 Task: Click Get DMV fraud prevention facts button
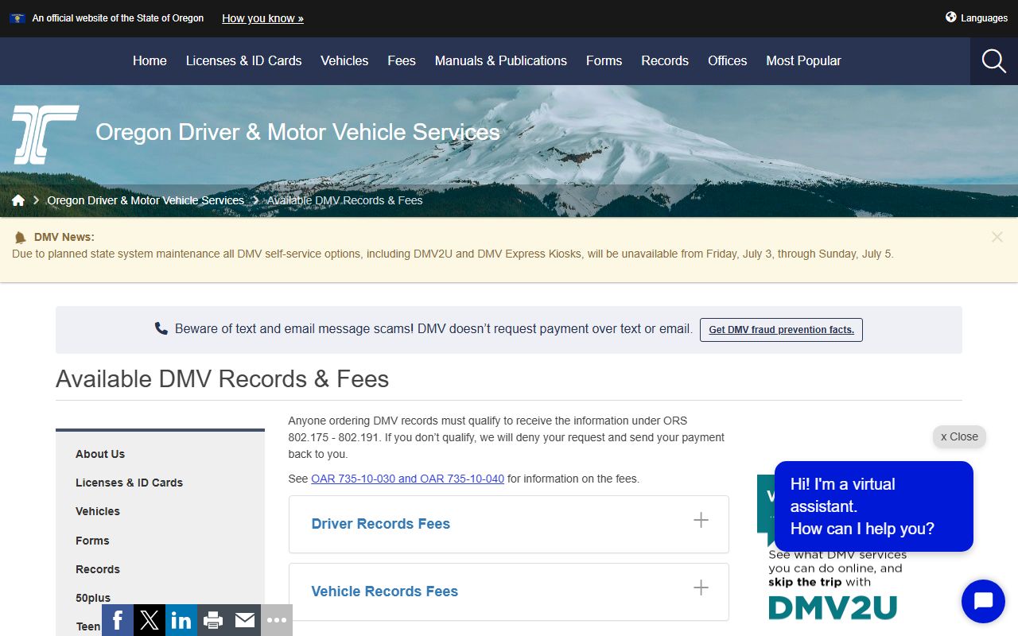pos(781,330)
